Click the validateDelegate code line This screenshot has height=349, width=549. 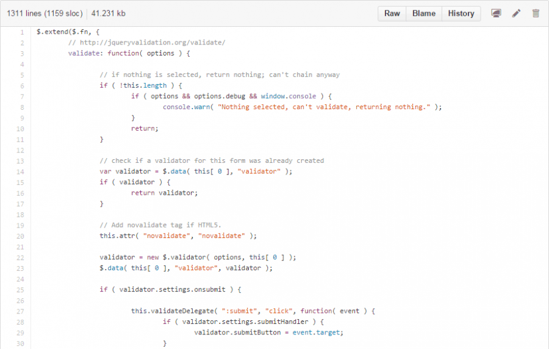tap(253, 311)
